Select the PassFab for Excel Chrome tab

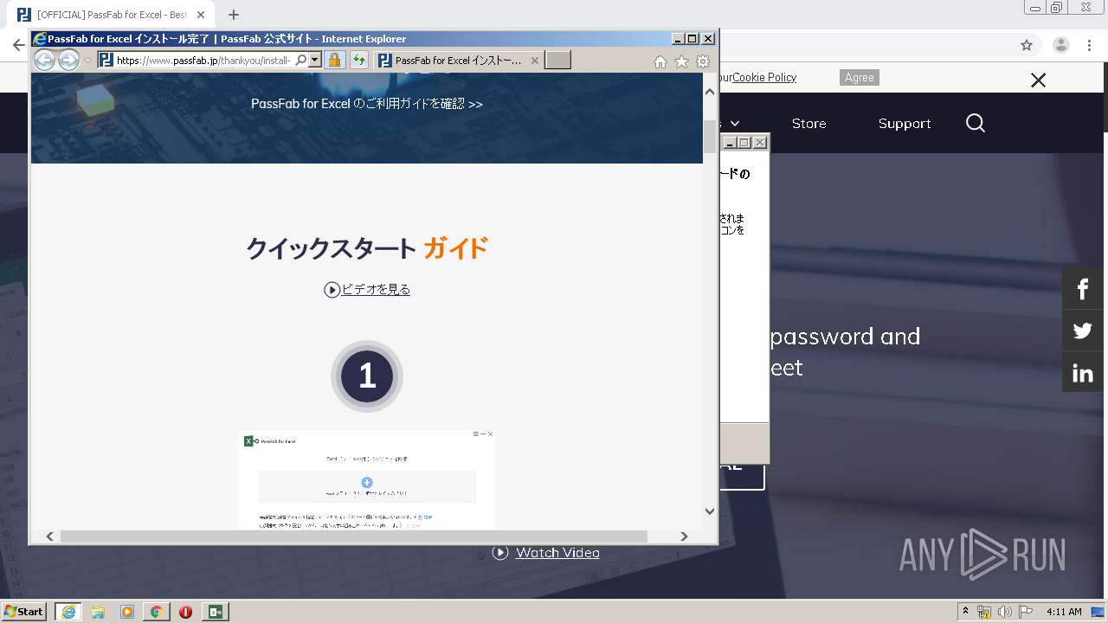point(111,15)
